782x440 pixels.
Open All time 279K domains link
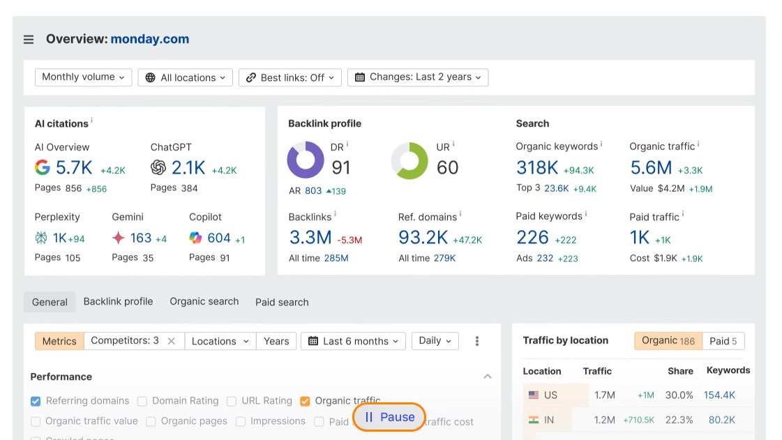(444, 258)
